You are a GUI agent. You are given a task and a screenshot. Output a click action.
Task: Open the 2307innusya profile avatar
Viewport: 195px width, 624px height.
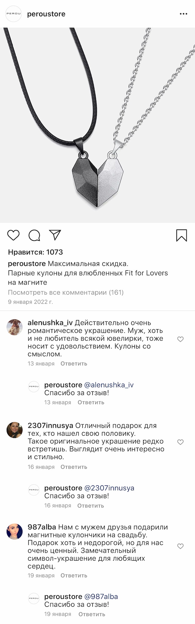[14, 430]
